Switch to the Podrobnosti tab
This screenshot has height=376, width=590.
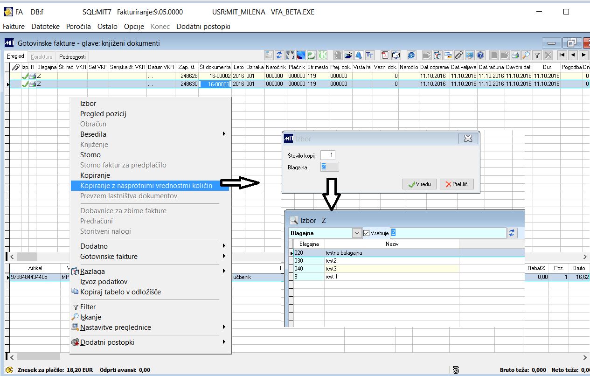(x=72, y=56)
